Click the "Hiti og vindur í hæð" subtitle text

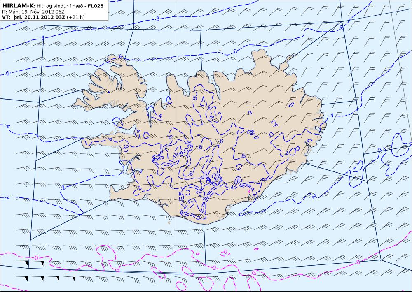60,6
